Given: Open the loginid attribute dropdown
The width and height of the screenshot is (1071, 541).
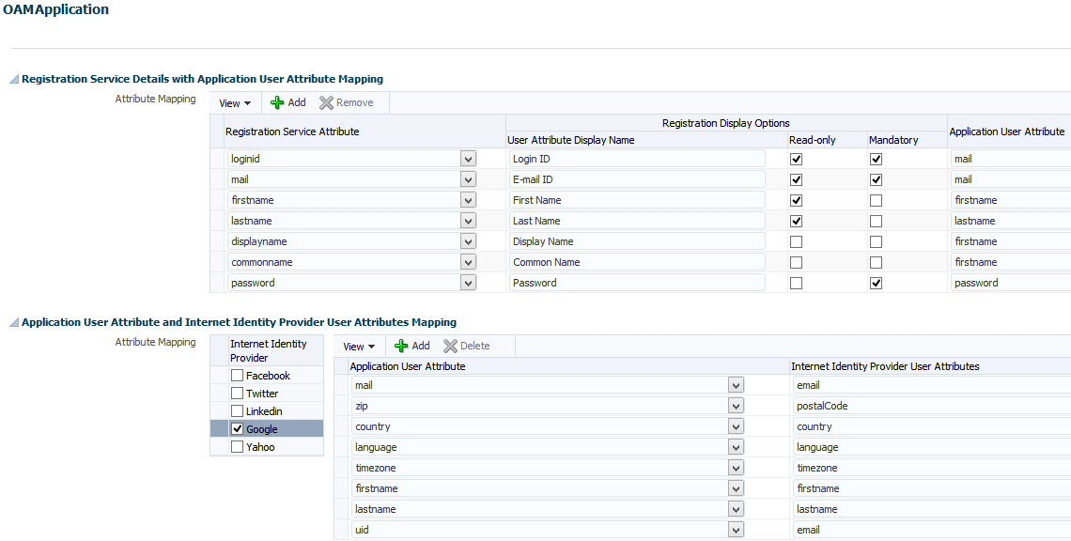Looking at the screenshot, I should (x=467, y=159).
